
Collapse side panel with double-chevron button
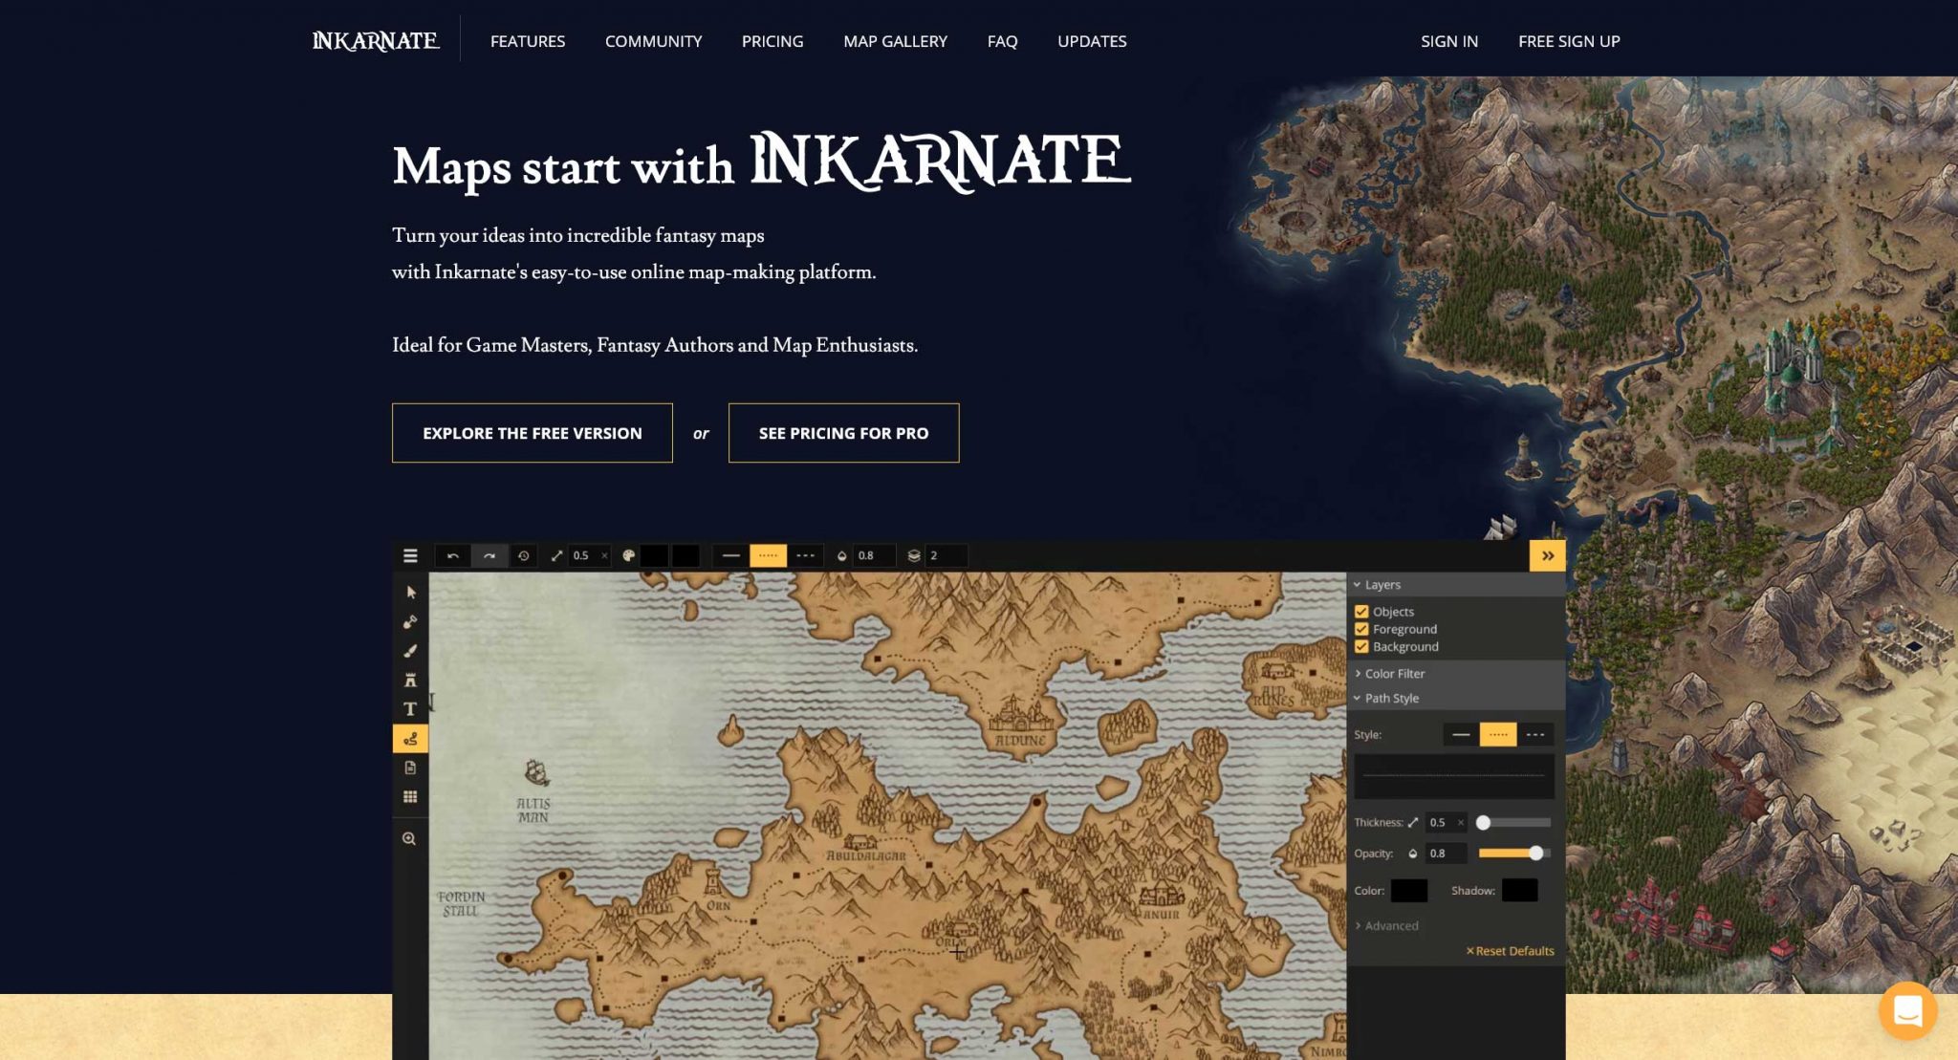pyautogui.click(x=1547, y=555)
